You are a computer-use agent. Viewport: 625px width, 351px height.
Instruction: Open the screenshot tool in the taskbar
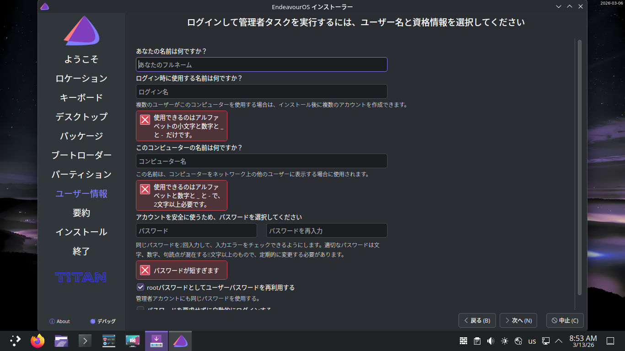133,340
